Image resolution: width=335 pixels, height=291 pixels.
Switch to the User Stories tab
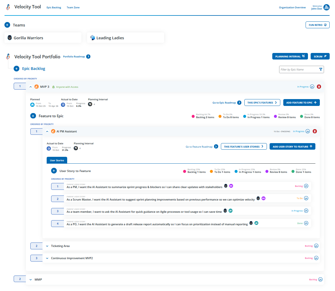pos(57,160)
